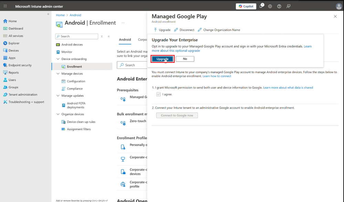The width and height of the screenshot is (344, 202).
Task: Click Connect to Google now button
Action: tap(177, 115)
